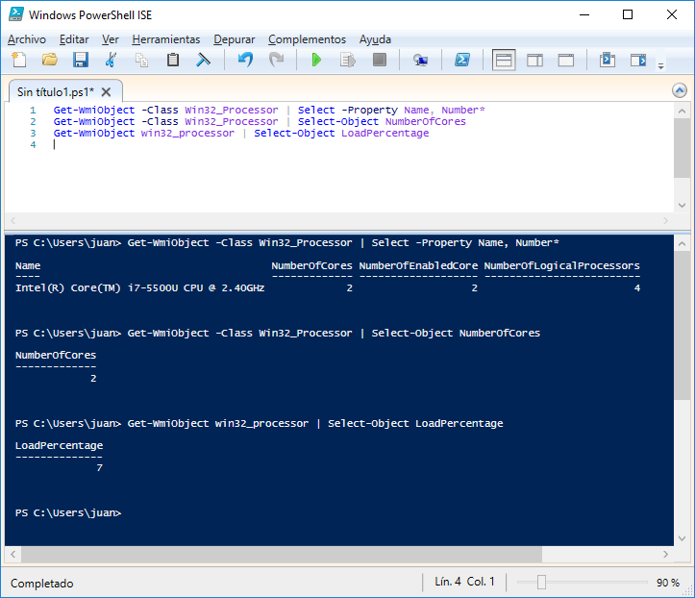Screen dimensions: 695x598
Task: Click the Completado status text
Action: click(x=42, y=584)
